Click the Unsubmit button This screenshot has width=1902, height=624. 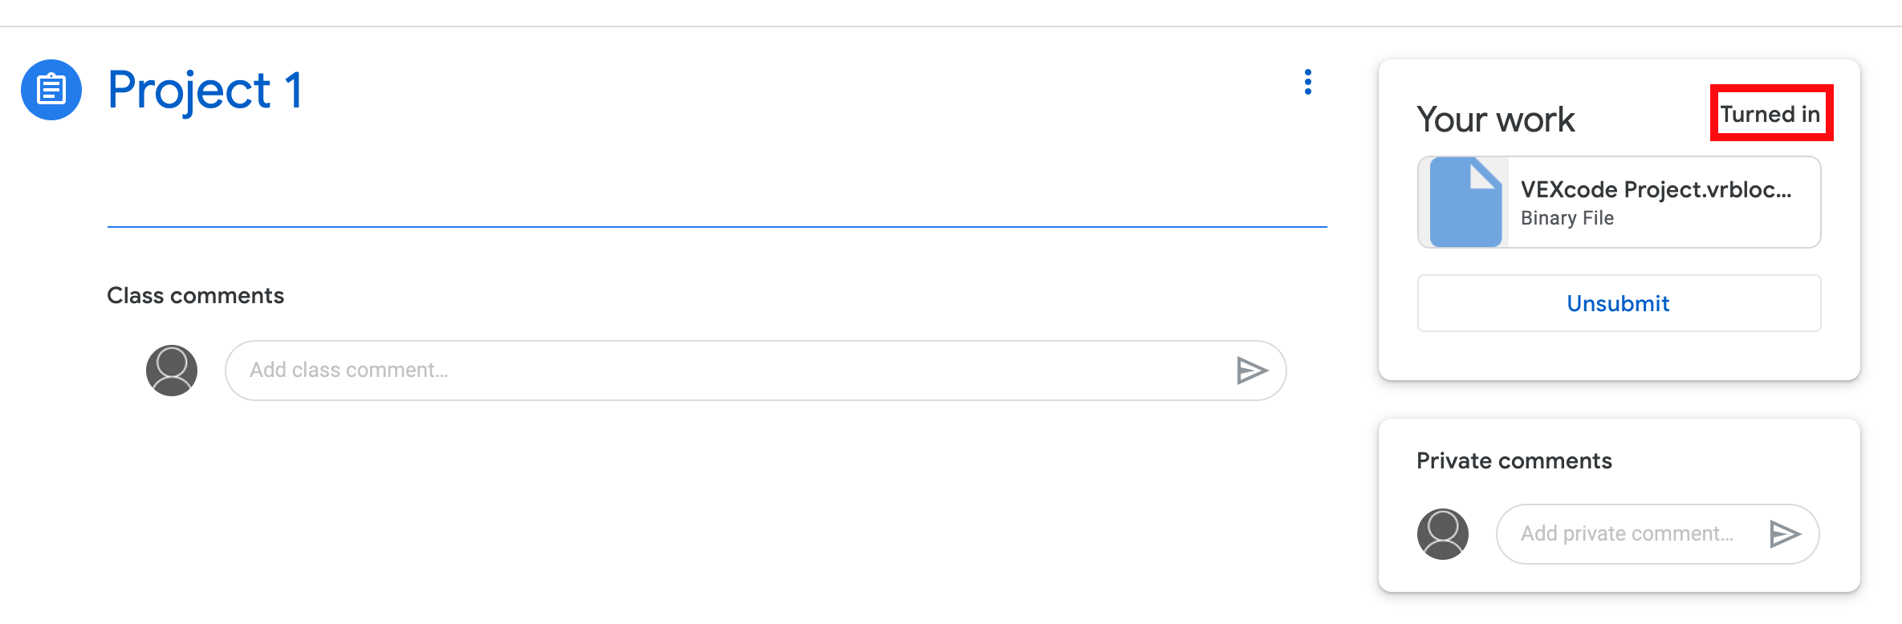[1618, 303]
